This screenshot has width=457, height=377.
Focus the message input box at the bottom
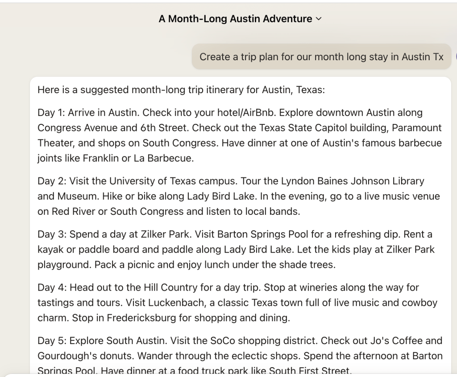228,375
